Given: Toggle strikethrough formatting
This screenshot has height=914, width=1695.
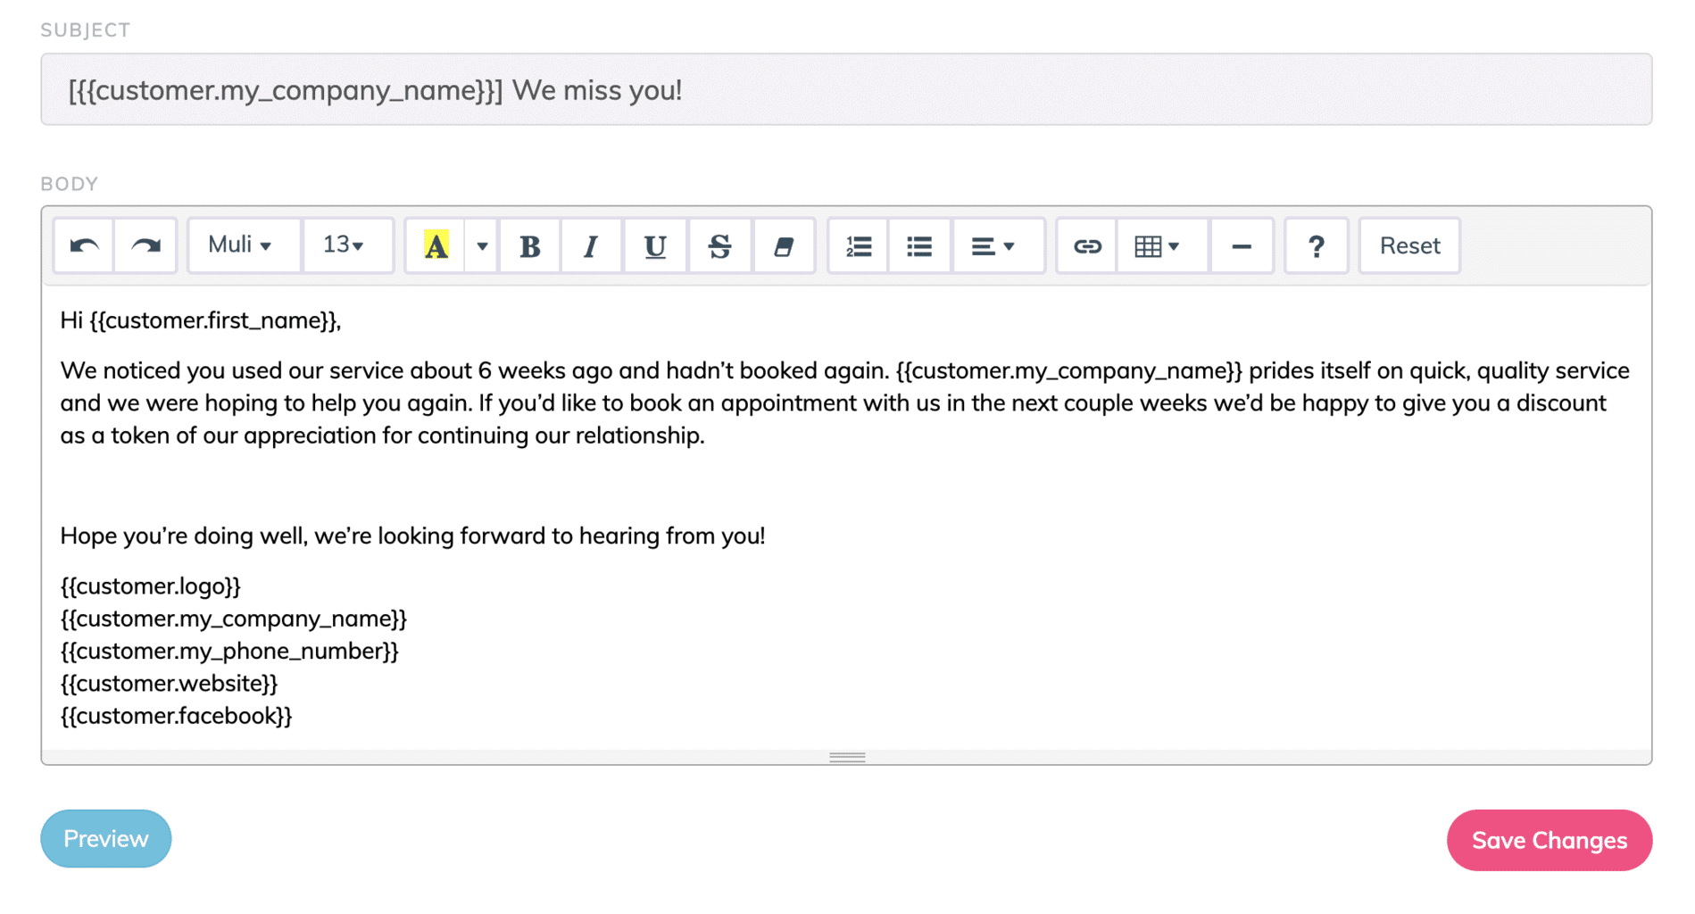Looking at the screenshot, I should tap(719, 245).
